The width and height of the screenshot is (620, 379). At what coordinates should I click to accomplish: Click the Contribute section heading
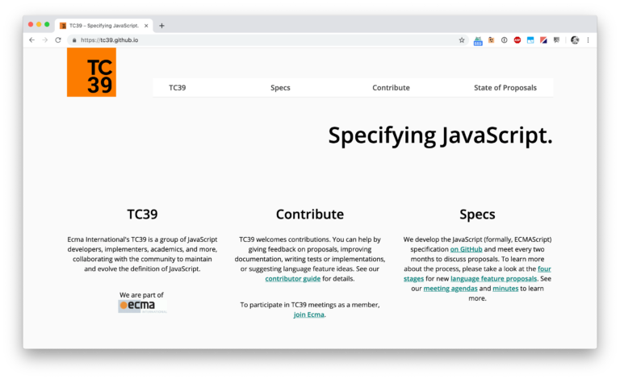[x=310, y=214]
